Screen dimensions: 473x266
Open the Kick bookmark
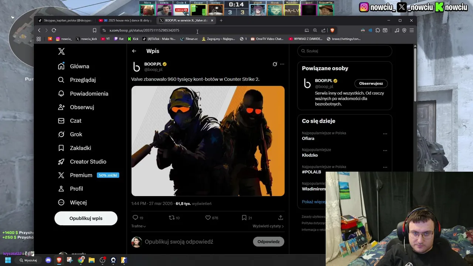(133, 39)
